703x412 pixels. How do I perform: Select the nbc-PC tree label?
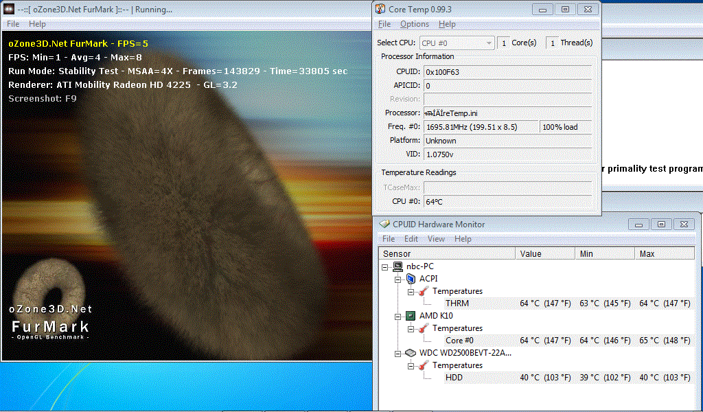point(419,266)
